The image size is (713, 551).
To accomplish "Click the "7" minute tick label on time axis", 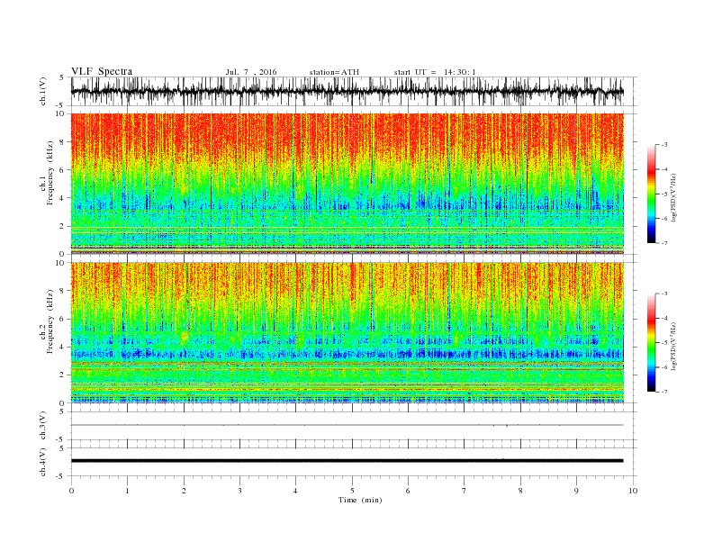I will (x=465, y=491).
